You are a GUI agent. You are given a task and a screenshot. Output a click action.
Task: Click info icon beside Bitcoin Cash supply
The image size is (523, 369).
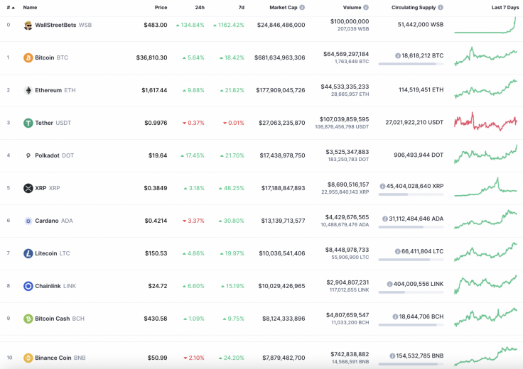click(395, 316)
